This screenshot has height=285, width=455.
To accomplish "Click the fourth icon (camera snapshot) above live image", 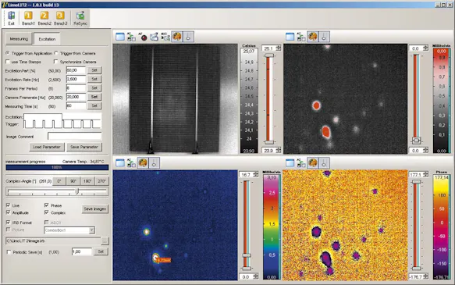I will click(x=154, y=37).
